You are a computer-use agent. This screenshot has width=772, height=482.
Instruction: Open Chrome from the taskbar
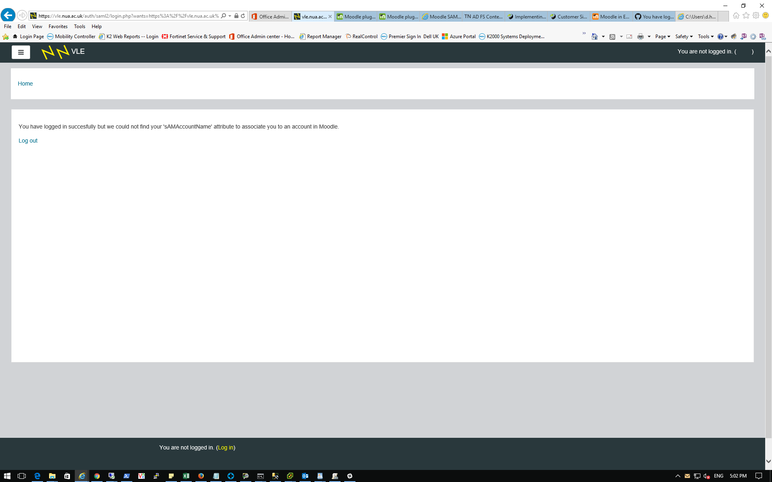pos(97,476)
